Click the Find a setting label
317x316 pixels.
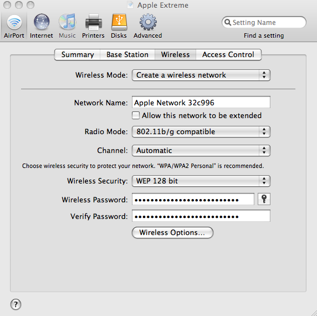coord(264,35)
